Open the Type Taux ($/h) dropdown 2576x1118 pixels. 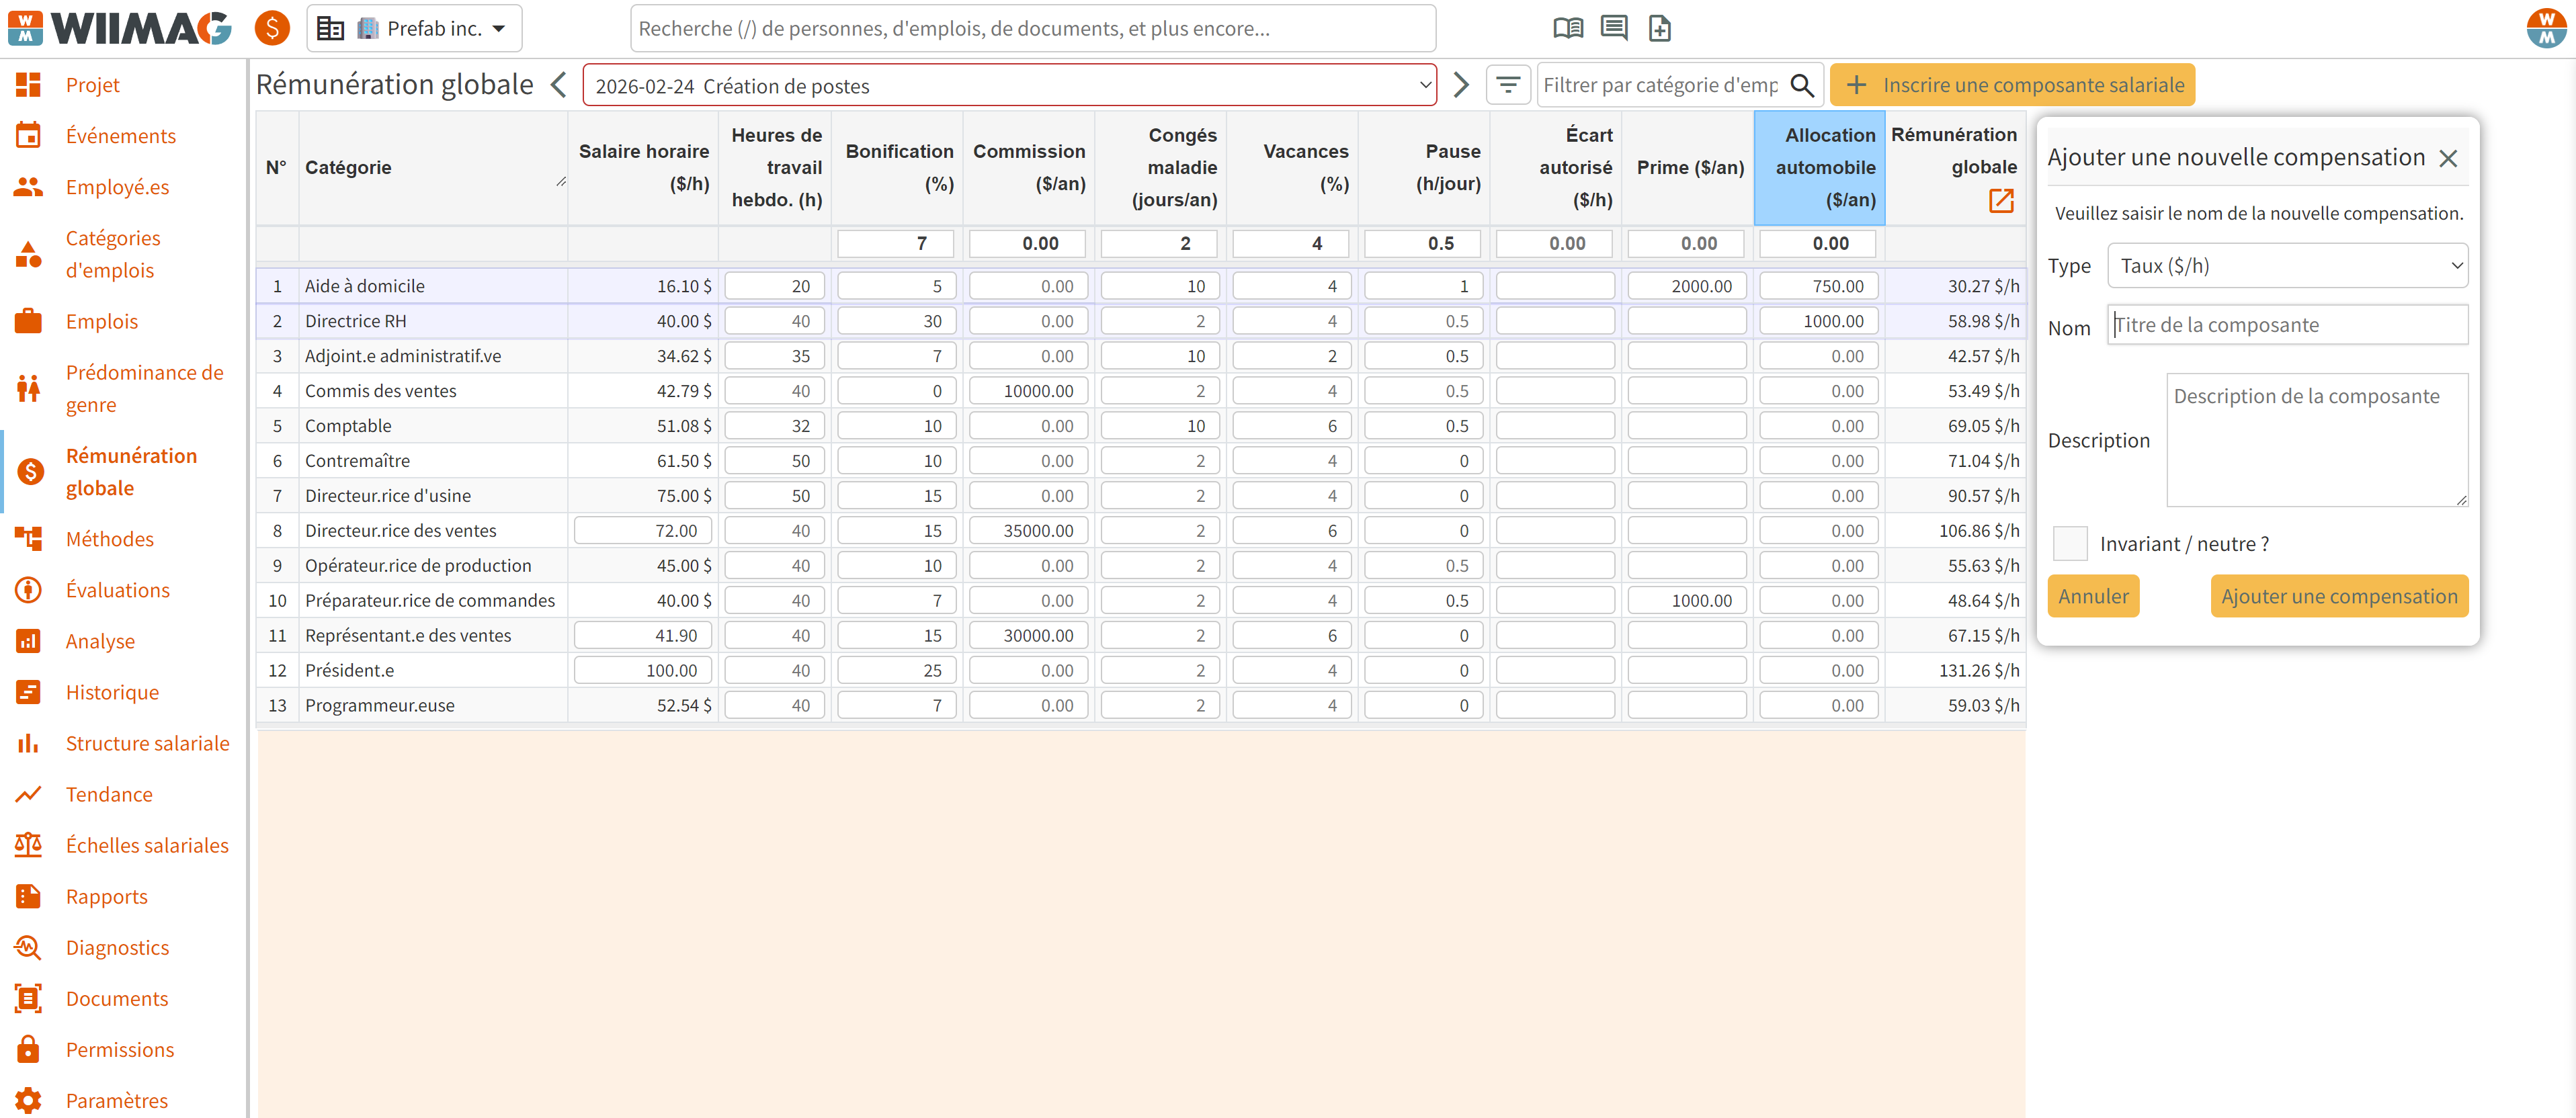click(2287, 266)
